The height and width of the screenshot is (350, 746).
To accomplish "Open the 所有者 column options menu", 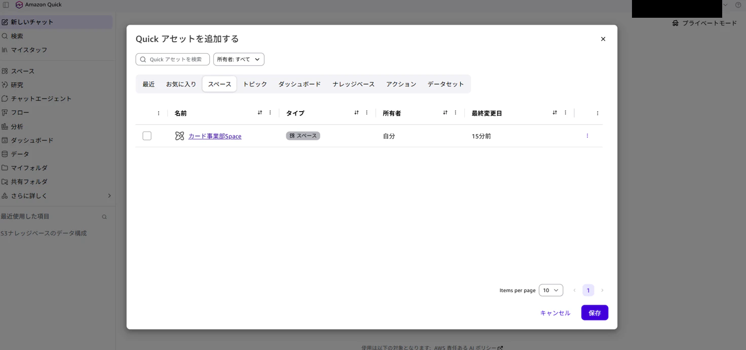I will coord(456,113).
